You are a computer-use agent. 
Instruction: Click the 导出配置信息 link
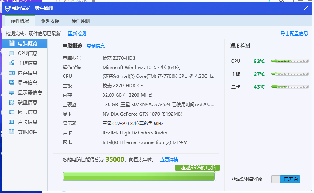(294, 34)
